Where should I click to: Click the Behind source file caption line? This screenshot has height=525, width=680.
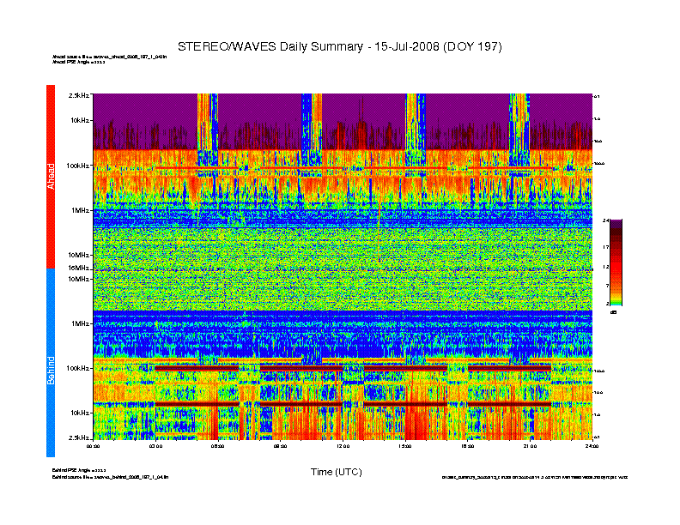click(x=110, y=477)
